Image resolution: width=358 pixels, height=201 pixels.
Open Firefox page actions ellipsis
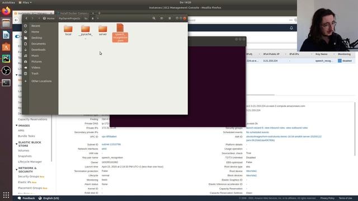(x=291, y=20)
